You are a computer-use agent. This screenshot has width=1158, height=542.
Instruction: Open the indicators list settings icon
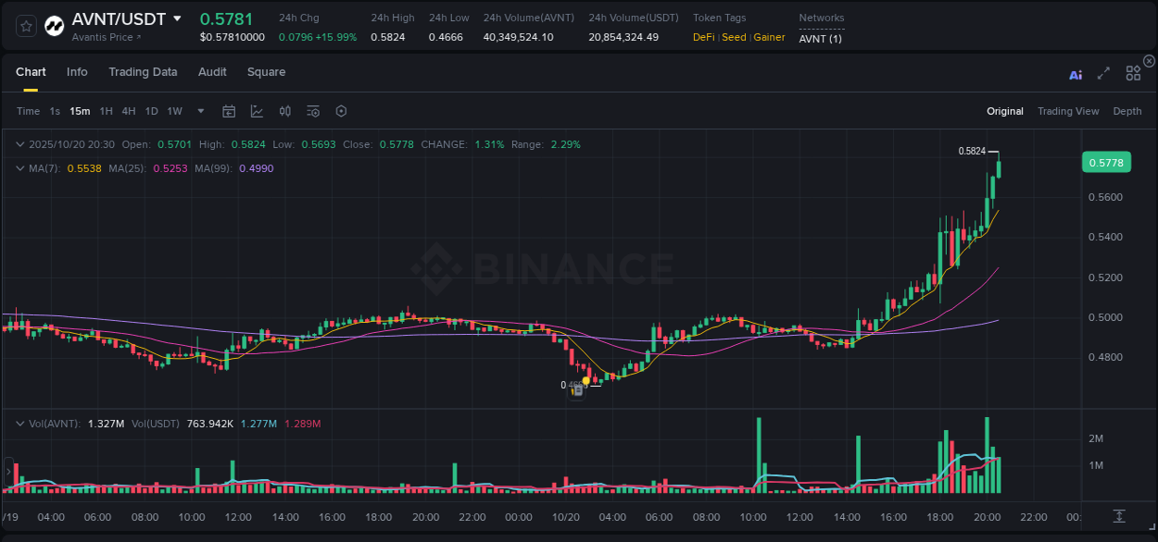[x=312, y=111]
